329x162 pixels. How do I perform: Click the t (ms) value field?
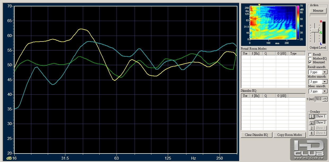click(319, 99)
